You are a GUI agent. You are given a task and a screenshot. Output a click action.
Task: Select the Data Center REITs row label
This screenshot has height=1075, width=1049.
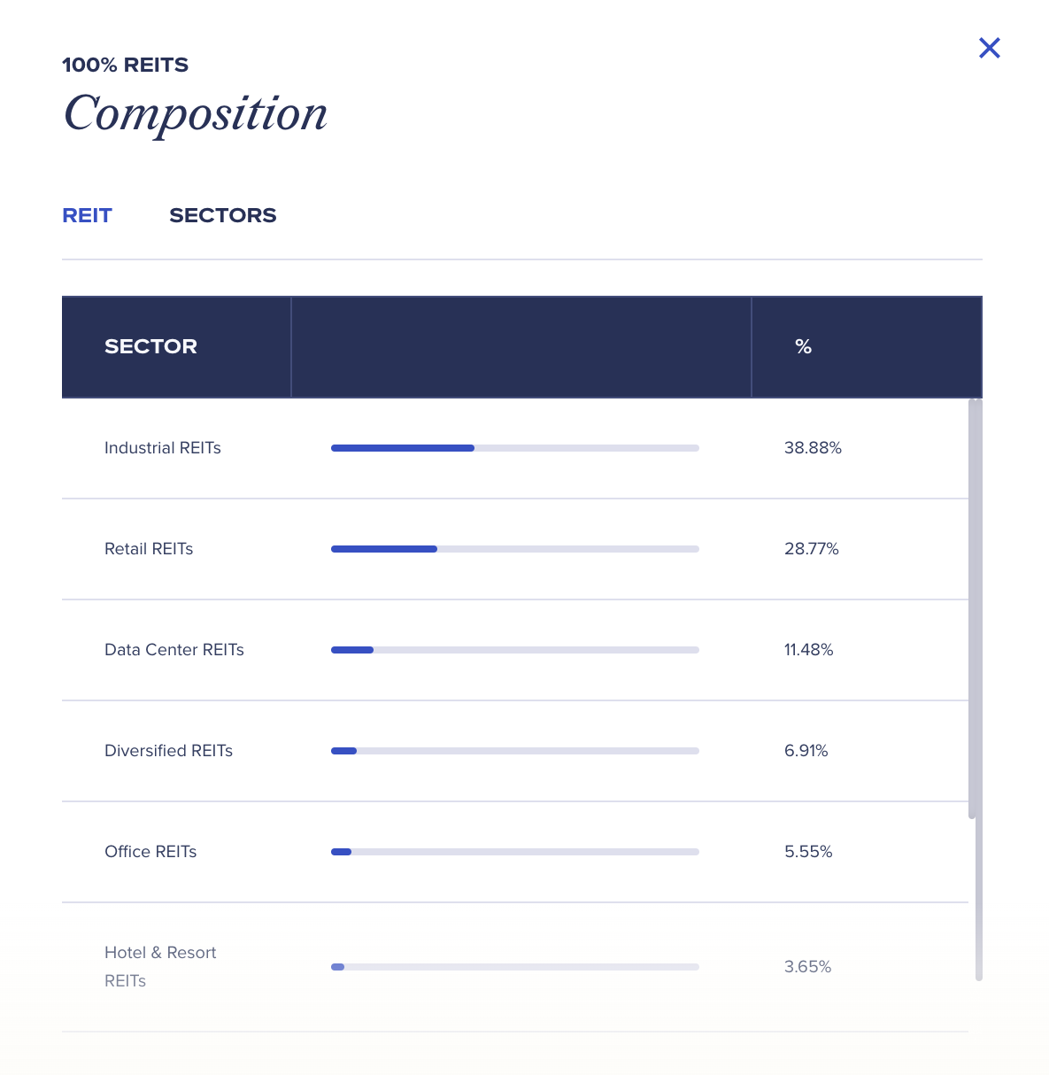point(174,650)
